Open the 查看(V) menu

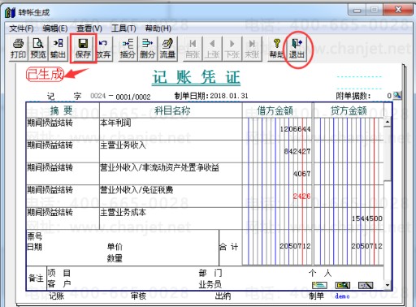pyautogui.click(x=89, y=28)
